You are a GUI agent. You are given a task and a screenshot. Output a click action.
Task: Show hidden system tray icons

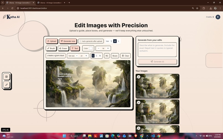point(196,136)
